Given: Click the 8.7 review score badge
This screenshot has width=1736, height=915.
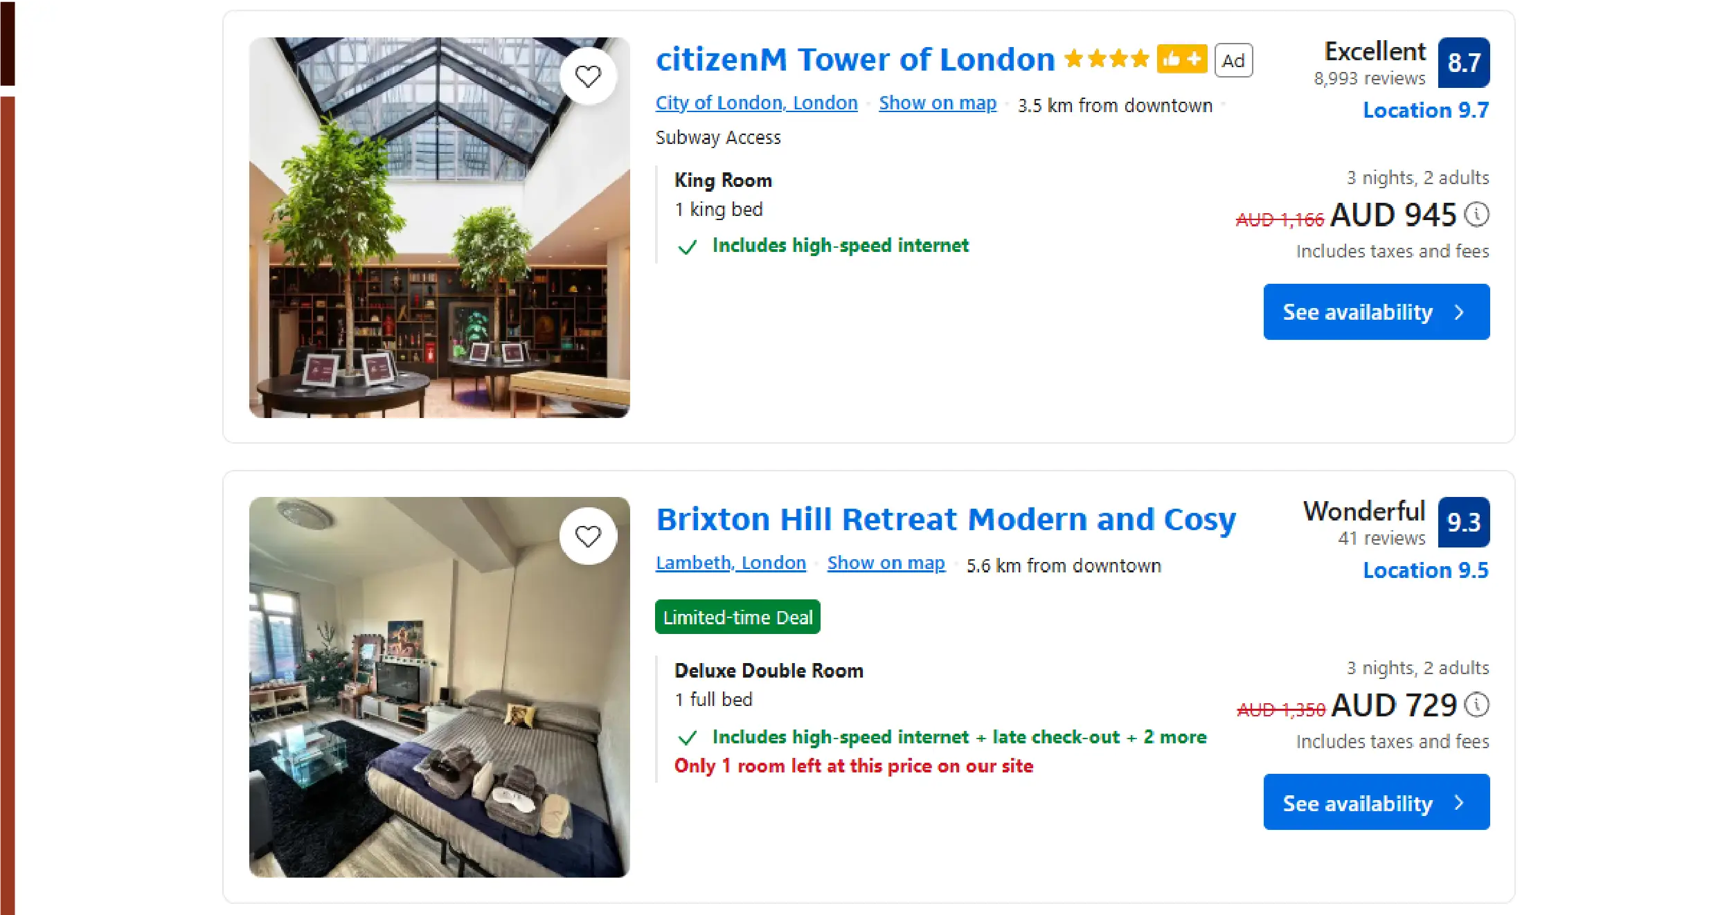Looking at the screenshot, I should click(1463, 63).
